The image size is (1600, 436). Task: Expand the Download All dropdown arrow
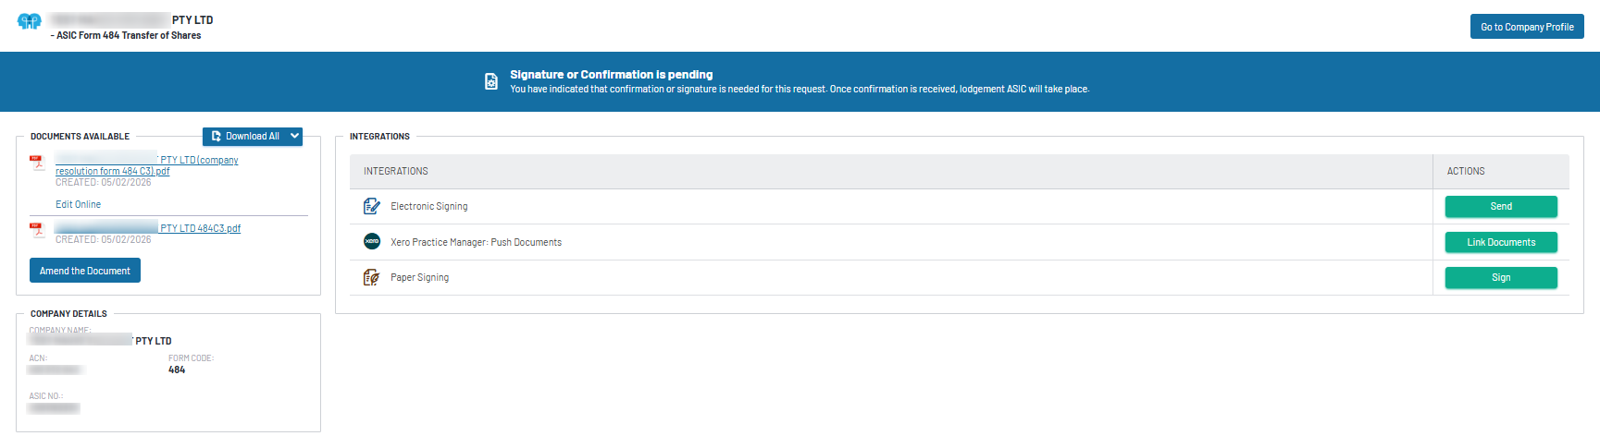tap(294, 136)
